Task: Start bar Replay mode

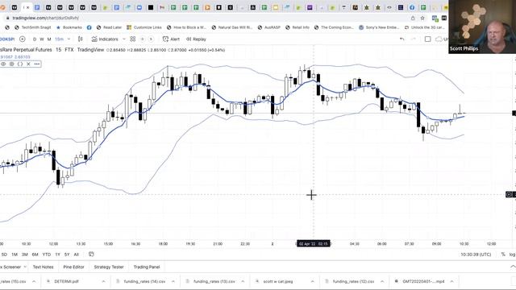Action: tap(196, 39)
